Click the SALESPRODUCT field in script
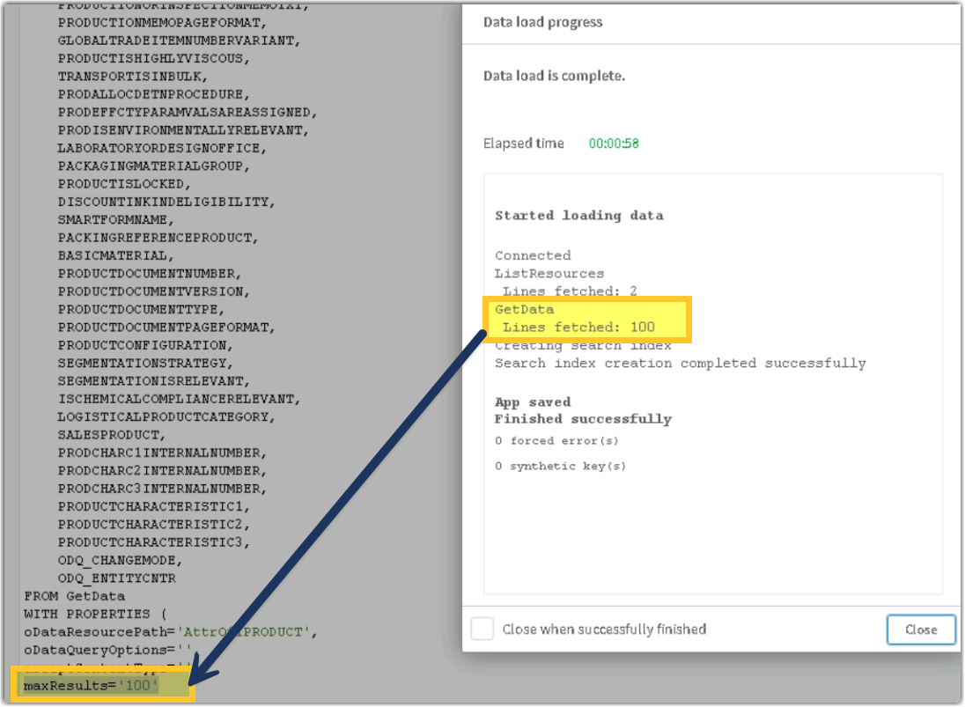Viewport: 965px width, 707px height. point(110,435)
